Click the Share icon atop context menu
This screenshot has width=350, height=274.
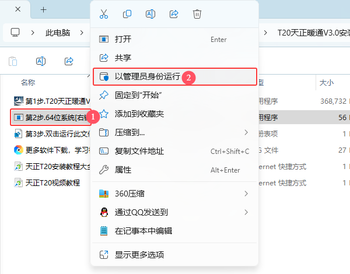click(174, 14)
